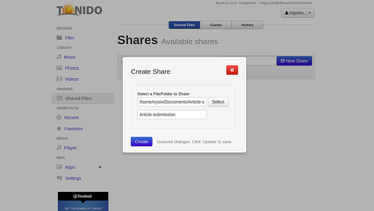This screenshot has height=211, width=374.
Task: Click the Favorites star icon
Action: coord(59,129)
